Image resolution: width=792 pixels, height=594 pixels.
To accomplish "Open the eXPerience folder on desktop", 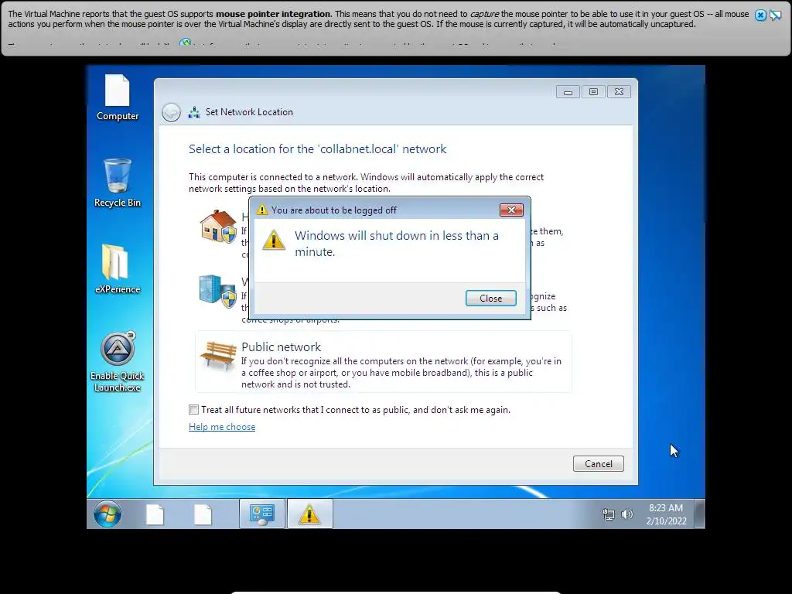I will (118, 268).
